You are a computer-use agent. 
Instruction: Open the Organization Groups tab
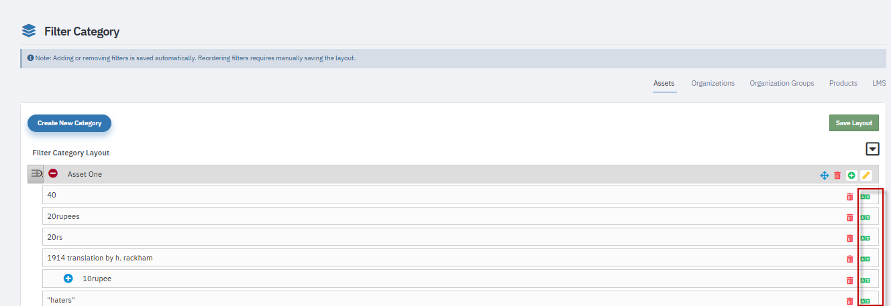782,83
